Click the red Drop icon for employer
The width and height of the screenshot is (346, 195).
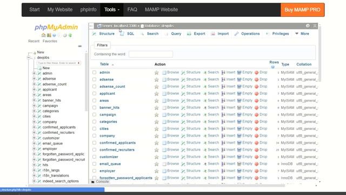[x=256, y=171]
